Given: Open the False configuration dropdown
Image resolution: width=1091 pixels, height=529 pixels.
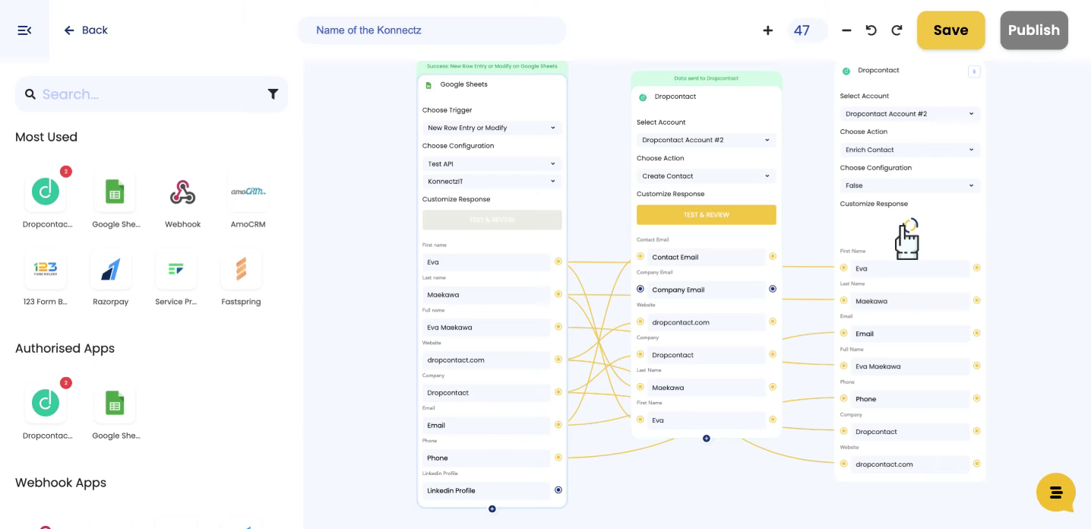Looking at the screenshot, I should tap(910, 185).
